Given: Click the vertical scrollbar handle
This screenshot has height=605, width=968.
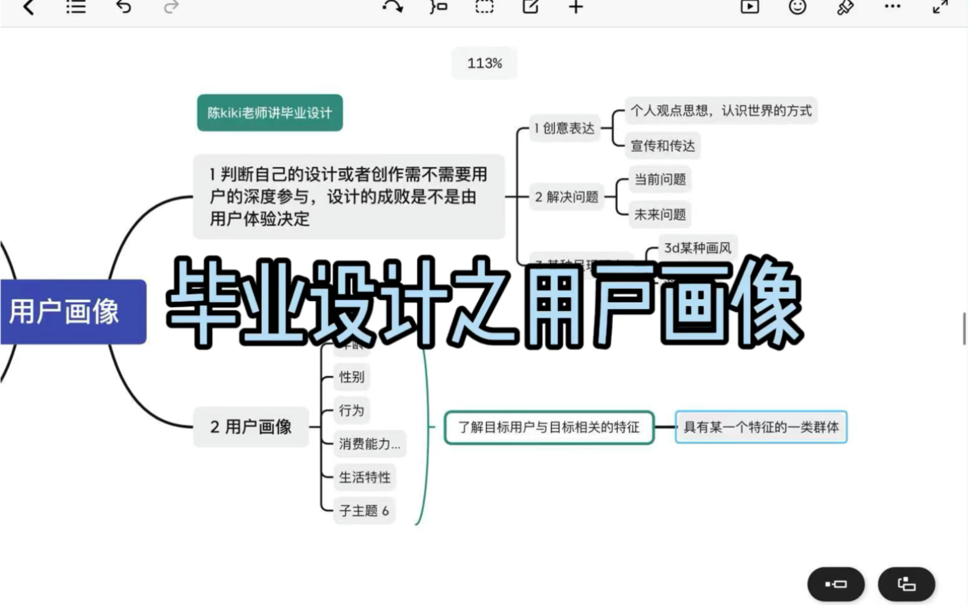Looking at the screenshot, I should [x=964, y=328].
